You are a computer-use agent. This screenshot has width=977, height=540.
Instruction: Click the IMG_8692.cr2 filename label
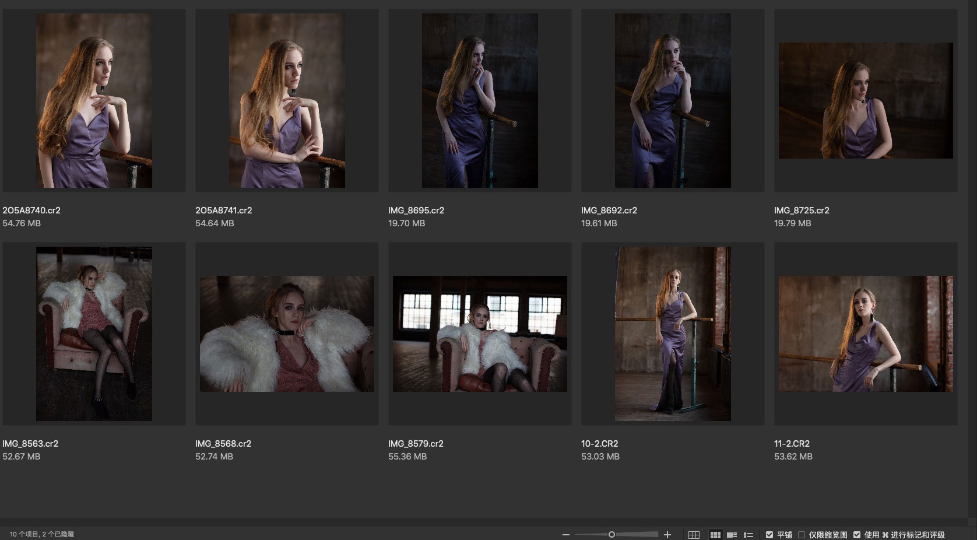tap(609, 211)
